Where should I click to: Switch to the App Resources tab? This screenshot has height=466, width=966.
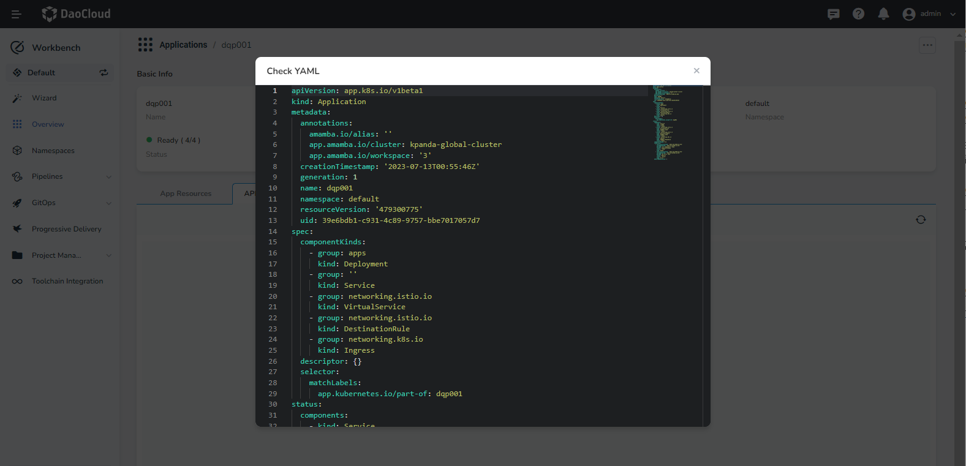pos(186,194)
